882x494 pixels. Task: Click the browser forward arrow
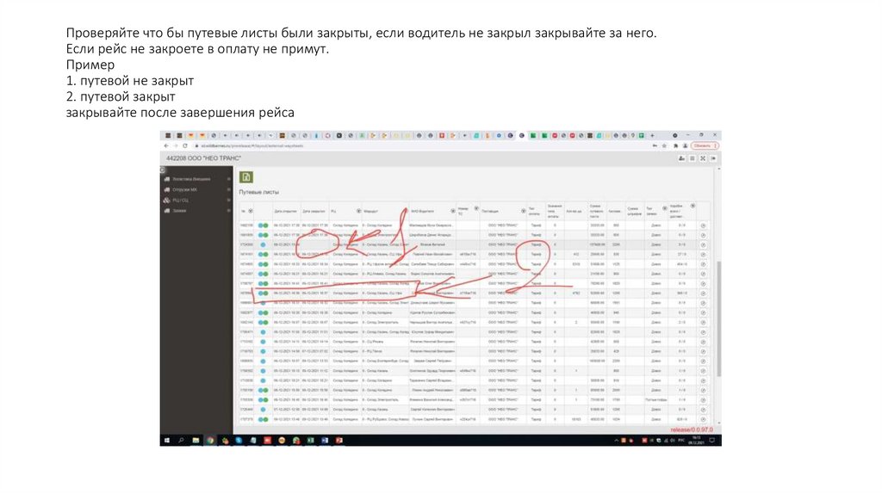tap(175, 145)
